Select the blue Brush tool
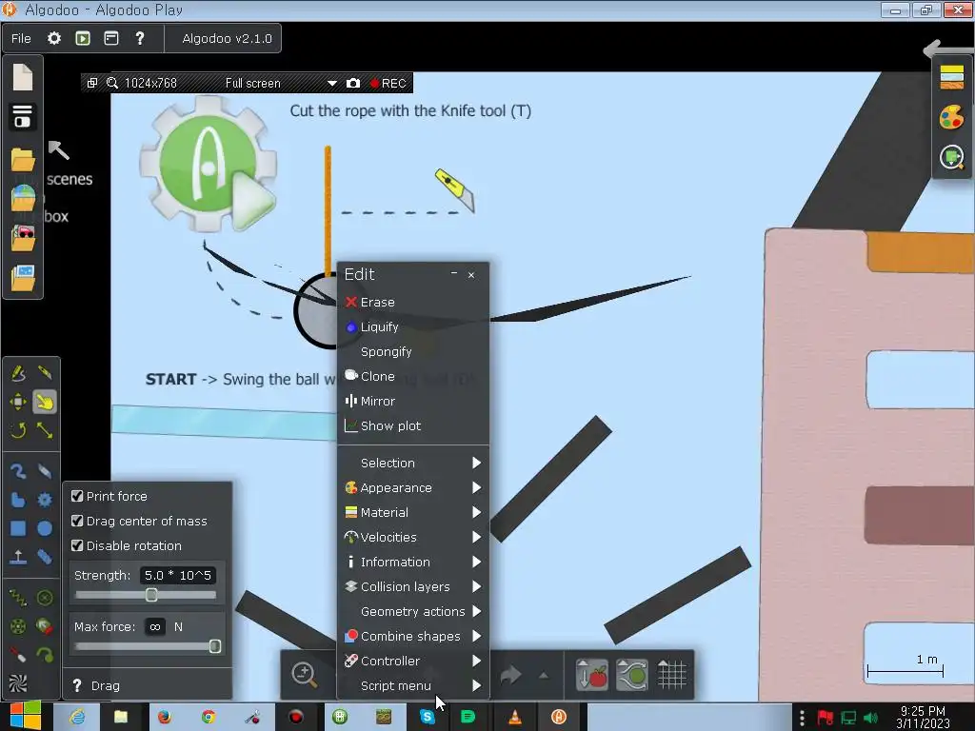The width and height of the screenshot is (975, 731). (18, 471)
